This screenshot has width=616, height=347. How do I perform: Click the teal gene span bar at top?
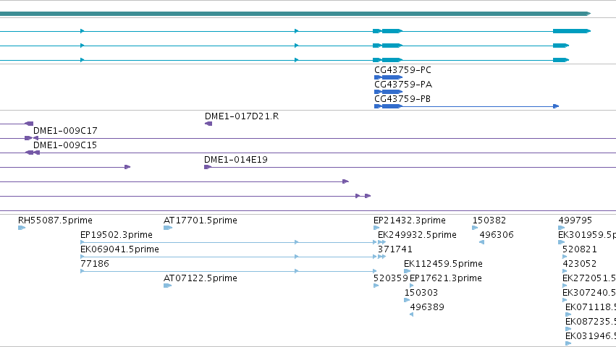tap(295, 14)
